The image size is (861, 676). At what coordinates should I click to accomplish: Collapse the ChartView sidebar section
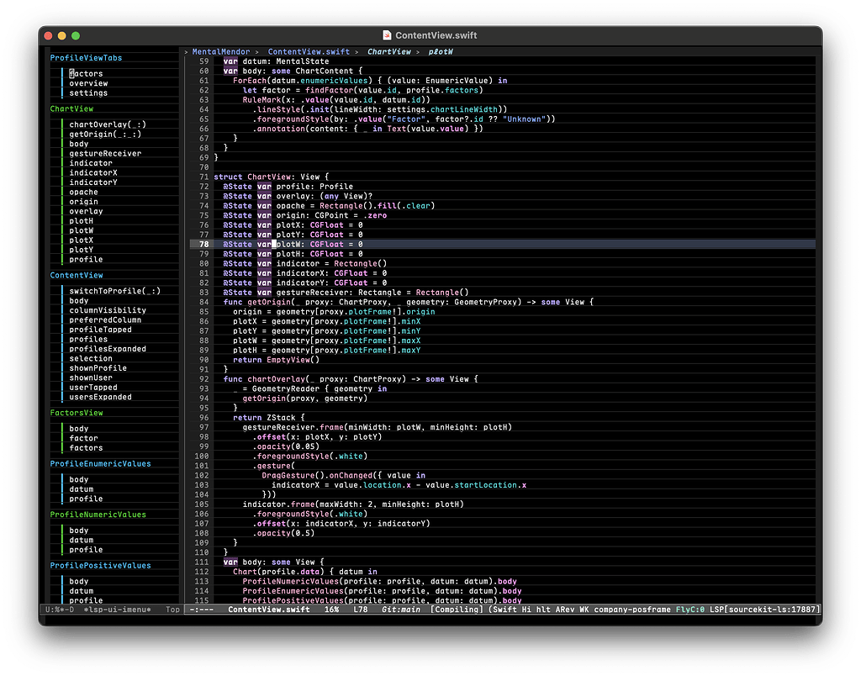click(71, 108)
